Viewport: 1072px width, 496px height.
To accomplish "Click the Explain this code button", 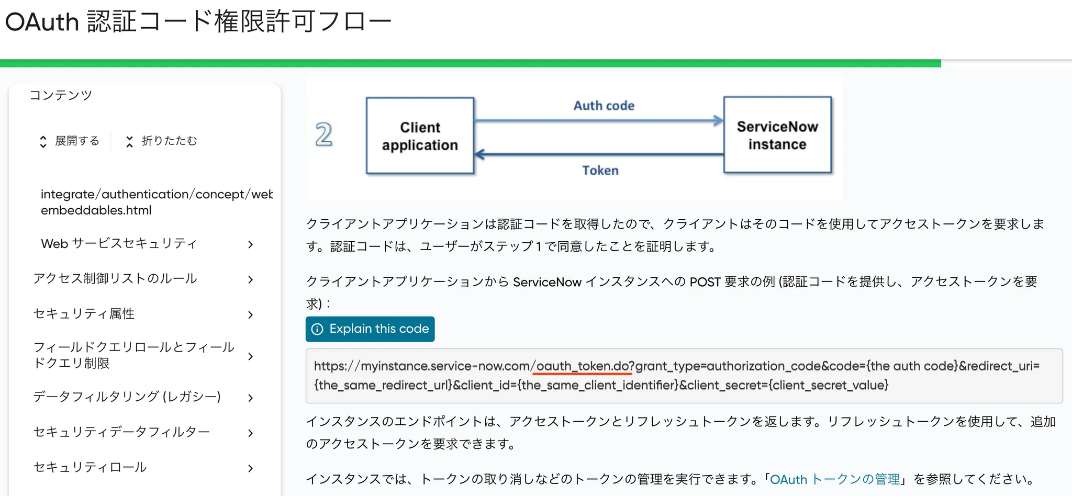I will (370, 329).
